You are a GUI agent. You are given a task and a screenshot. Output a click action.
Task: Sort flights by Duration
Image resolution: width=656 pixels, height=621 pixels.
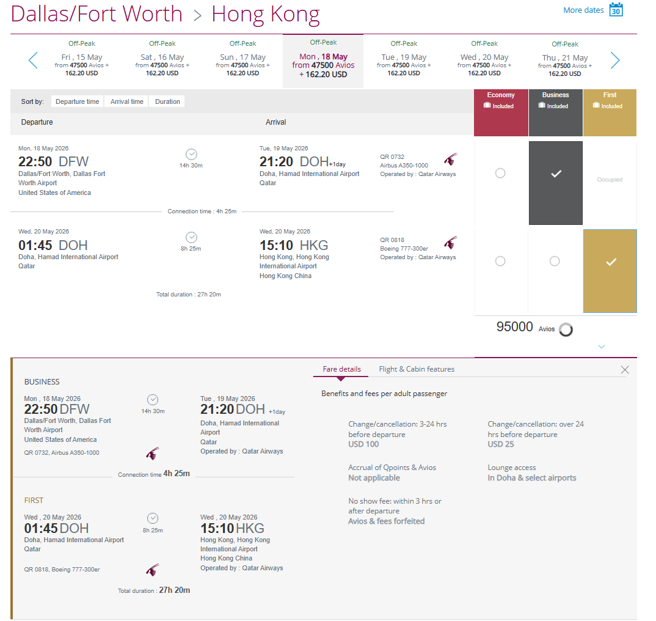coord(167,101)
